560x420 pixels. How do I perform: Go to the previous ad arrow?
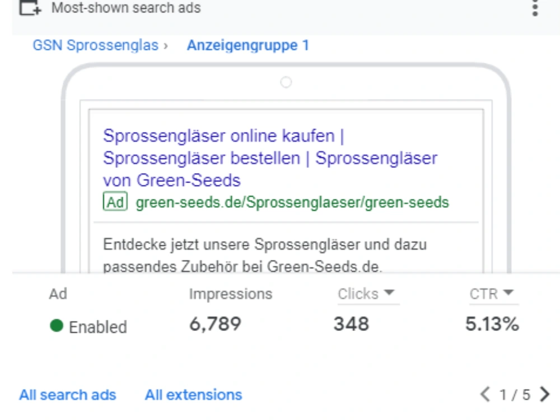[x=485, y=394]
